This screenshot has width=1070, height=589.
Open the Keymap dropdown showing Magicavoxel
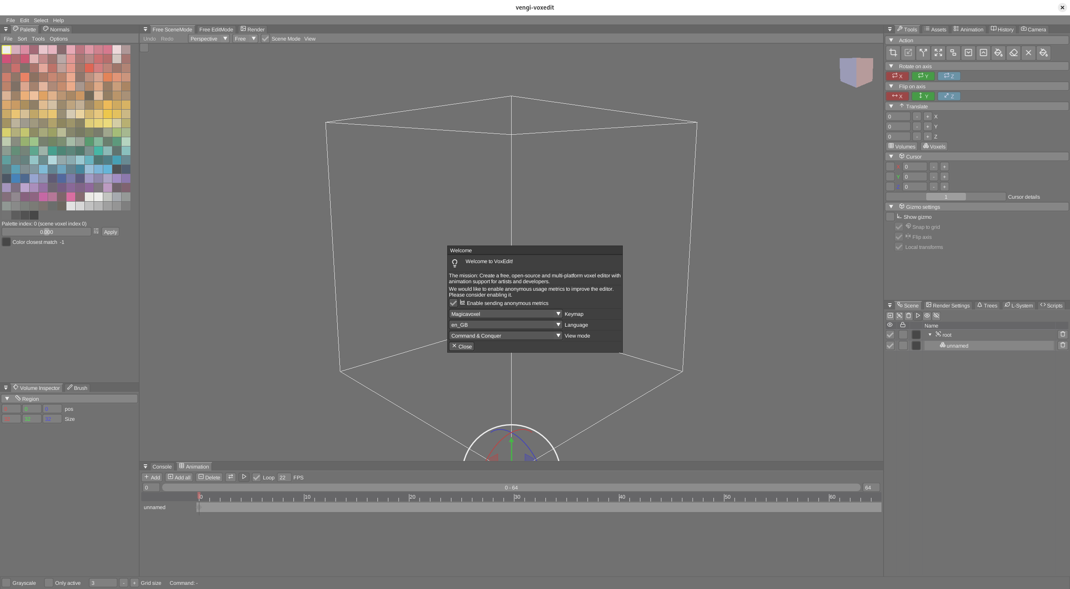[x=505, y=314]
